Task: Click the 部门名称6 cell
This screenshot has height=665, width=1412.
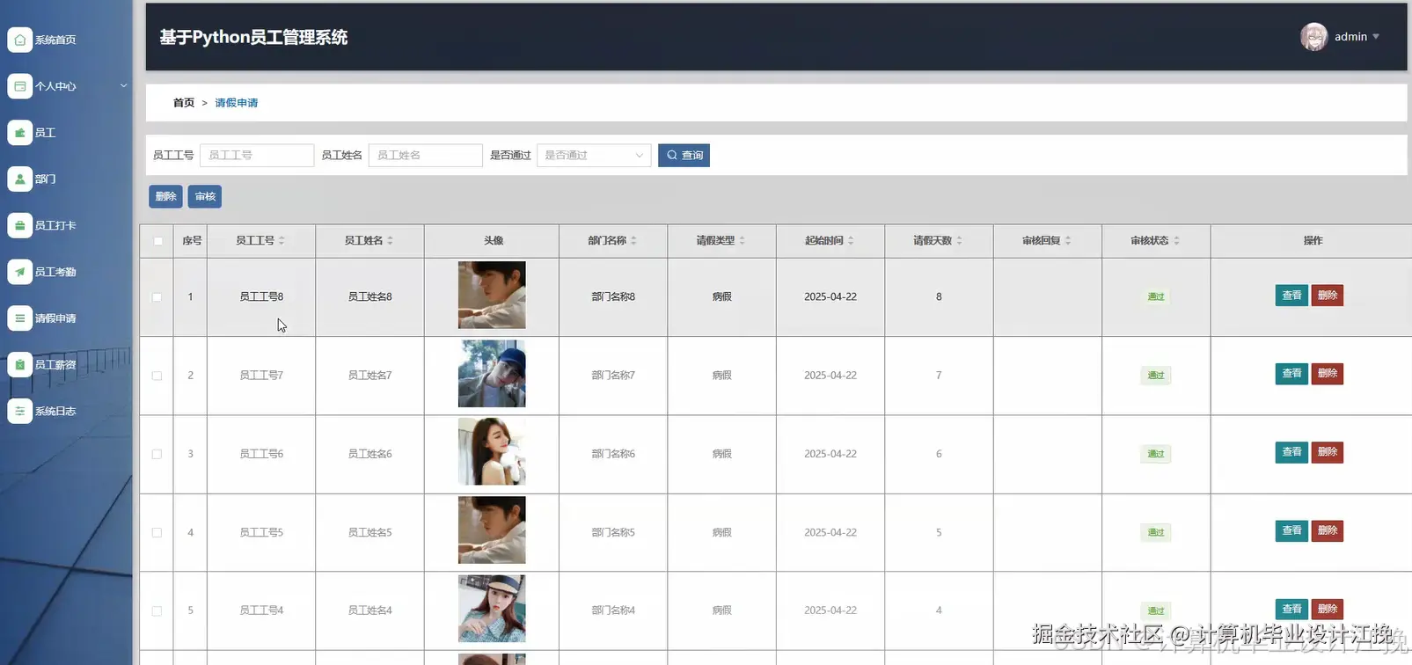Action: tap(613, 454)
